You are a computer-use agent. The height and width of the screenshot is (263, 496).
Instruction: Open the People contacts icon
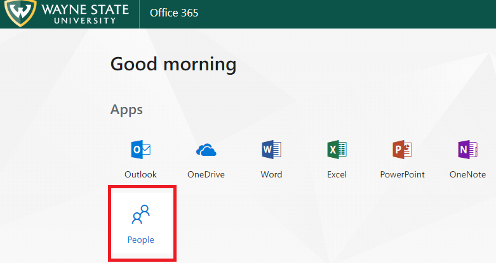[141, 214]
